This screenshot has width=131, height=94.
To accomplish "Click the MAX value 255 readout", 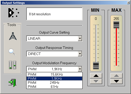I will (116, 19).
